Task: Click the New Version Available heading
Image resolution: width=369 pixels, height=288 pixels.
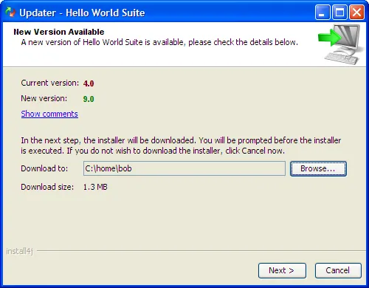Action: click(59, 32)
